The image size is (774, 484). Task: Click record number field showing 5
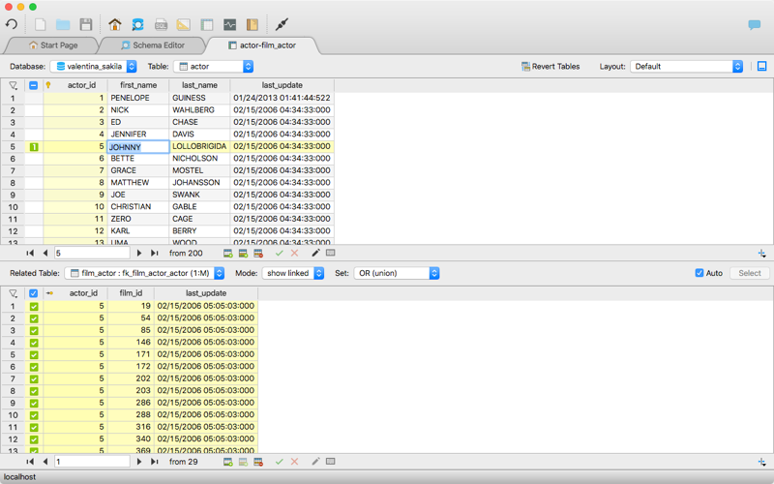[92, 253]
